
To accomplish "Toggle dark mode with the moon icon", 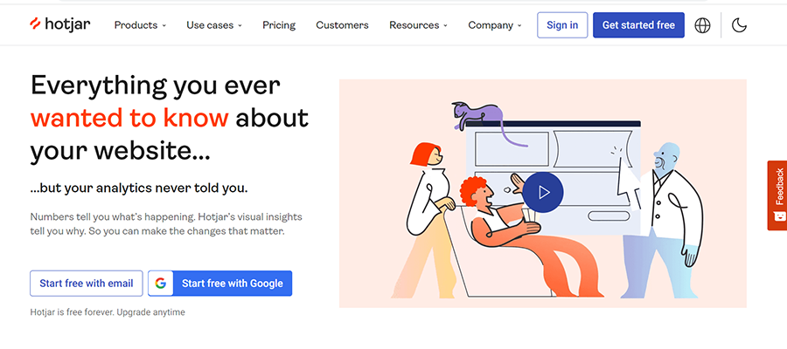I will [x=739, y=25].
